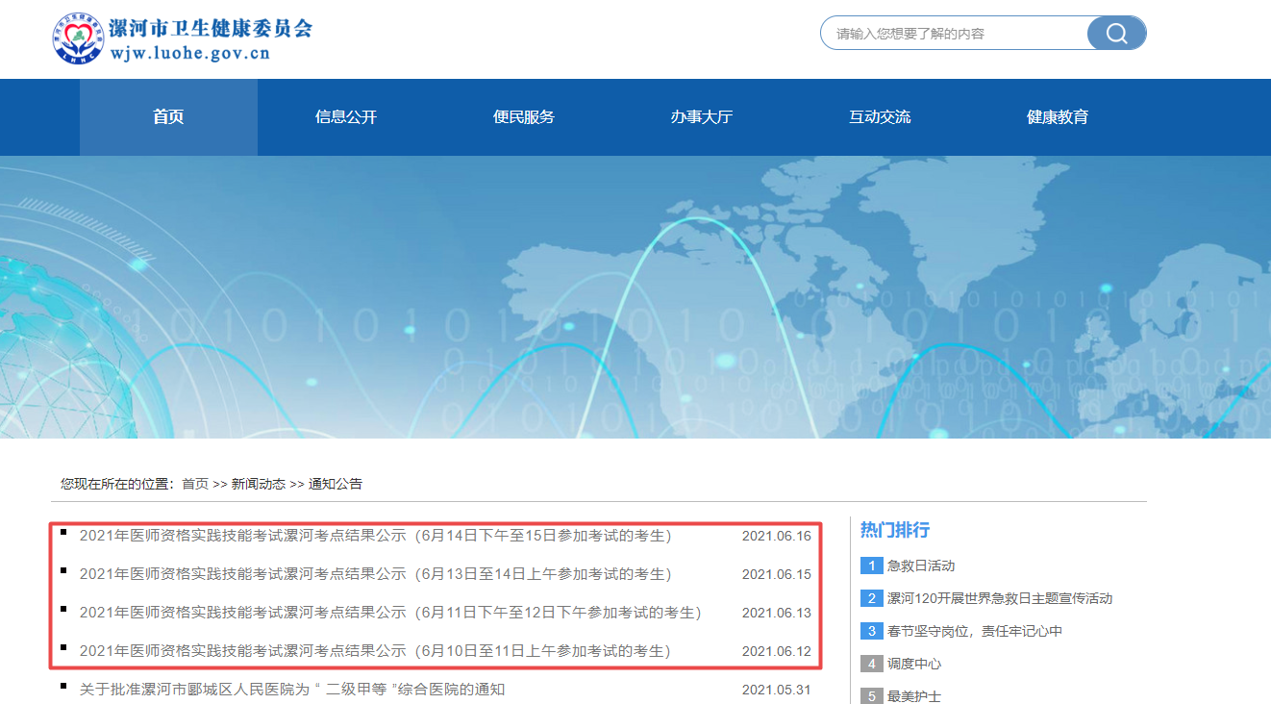Open the 信息公开 navigation menu
Viewport: 1271px width, 704px height.
(x=346, y=117)
